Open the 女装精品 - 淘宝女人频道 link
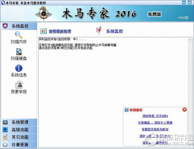Screen dimensions: 194x149 pyautogui.click(x=155, y=122)
